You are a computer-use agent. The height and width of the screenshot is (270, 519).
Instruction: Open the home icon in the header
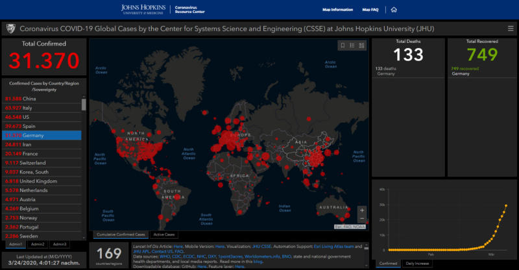click(394, 10)
